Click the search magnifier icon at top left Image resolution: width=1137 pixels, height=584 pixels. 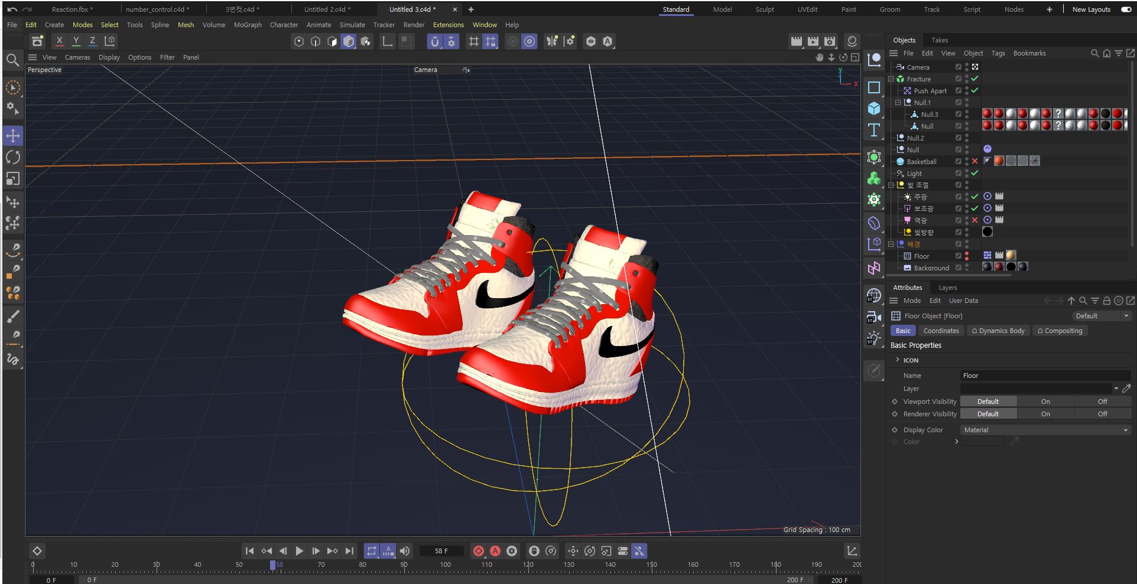coord(12,60)
